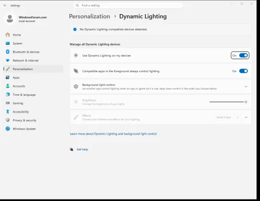The height and width of the screenshot is (201, 260).
Task: Click the back arrow icon in Settings
Action: 5,5
